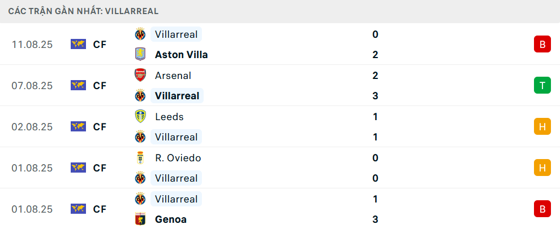
Task: Click the green T result badge
Action: tap(542, 85)
